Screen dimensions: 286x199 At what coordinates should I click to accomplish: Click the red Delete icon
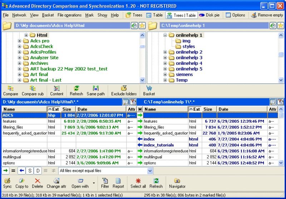(x=38, y=180)
